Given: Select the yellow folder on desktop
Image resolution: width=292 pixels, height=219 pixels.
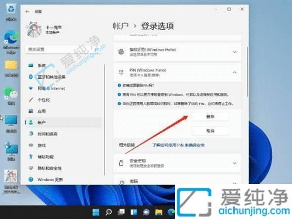Looking at the screenshot, I should (x=11, y=68).
